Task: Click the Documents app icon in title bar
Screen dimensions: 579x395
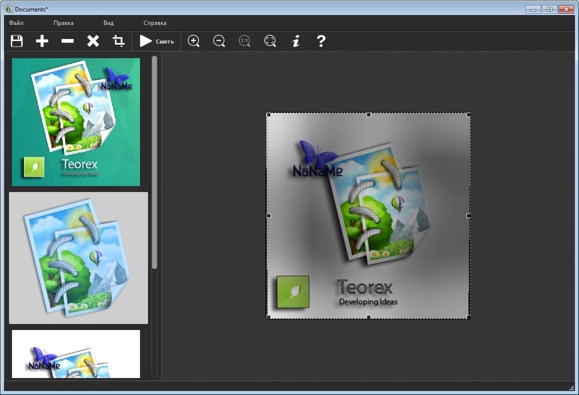Action: click(9, 9)
